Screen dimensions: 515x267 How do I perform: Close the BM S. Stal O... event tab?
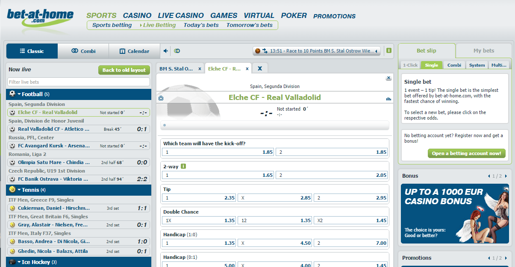pos(200,69)
